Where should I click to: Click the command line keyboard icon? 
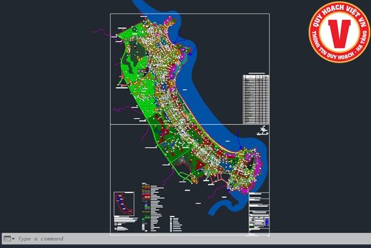pyautogui.click(x=6, y=238)
